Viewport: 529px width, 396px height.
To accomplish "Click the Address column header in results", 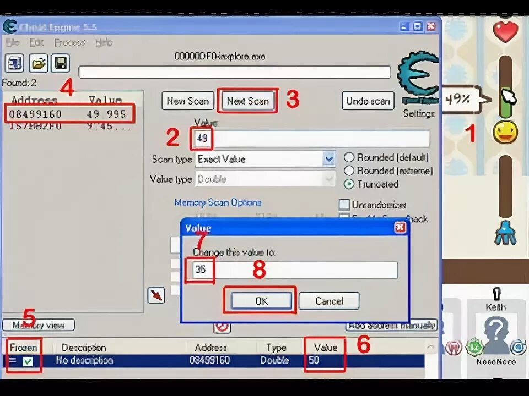I will [34, 100].
